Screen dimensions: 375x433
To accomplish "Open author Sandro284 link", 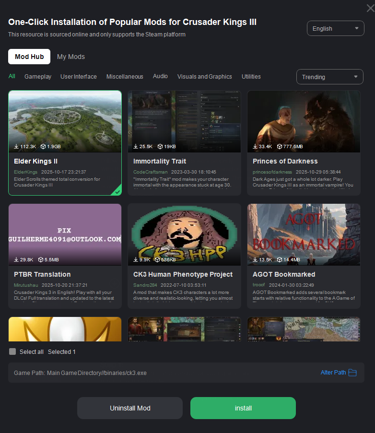I will (x=145, y=285).
